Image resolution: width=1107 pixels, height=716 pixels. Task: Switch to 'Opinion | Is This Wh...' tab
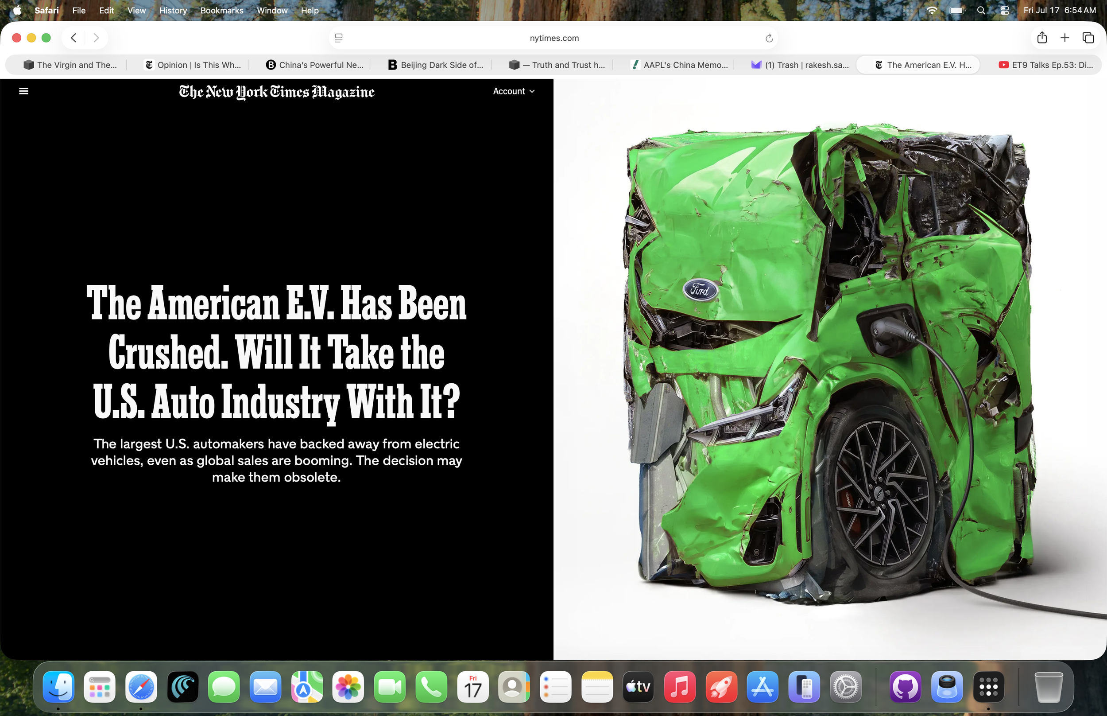[x=193, y=65]
